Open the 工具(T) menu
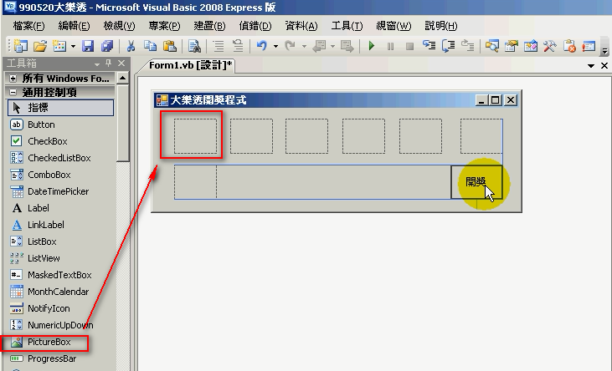Viewport: 612px width, 371px height. (x=347, y=26)
